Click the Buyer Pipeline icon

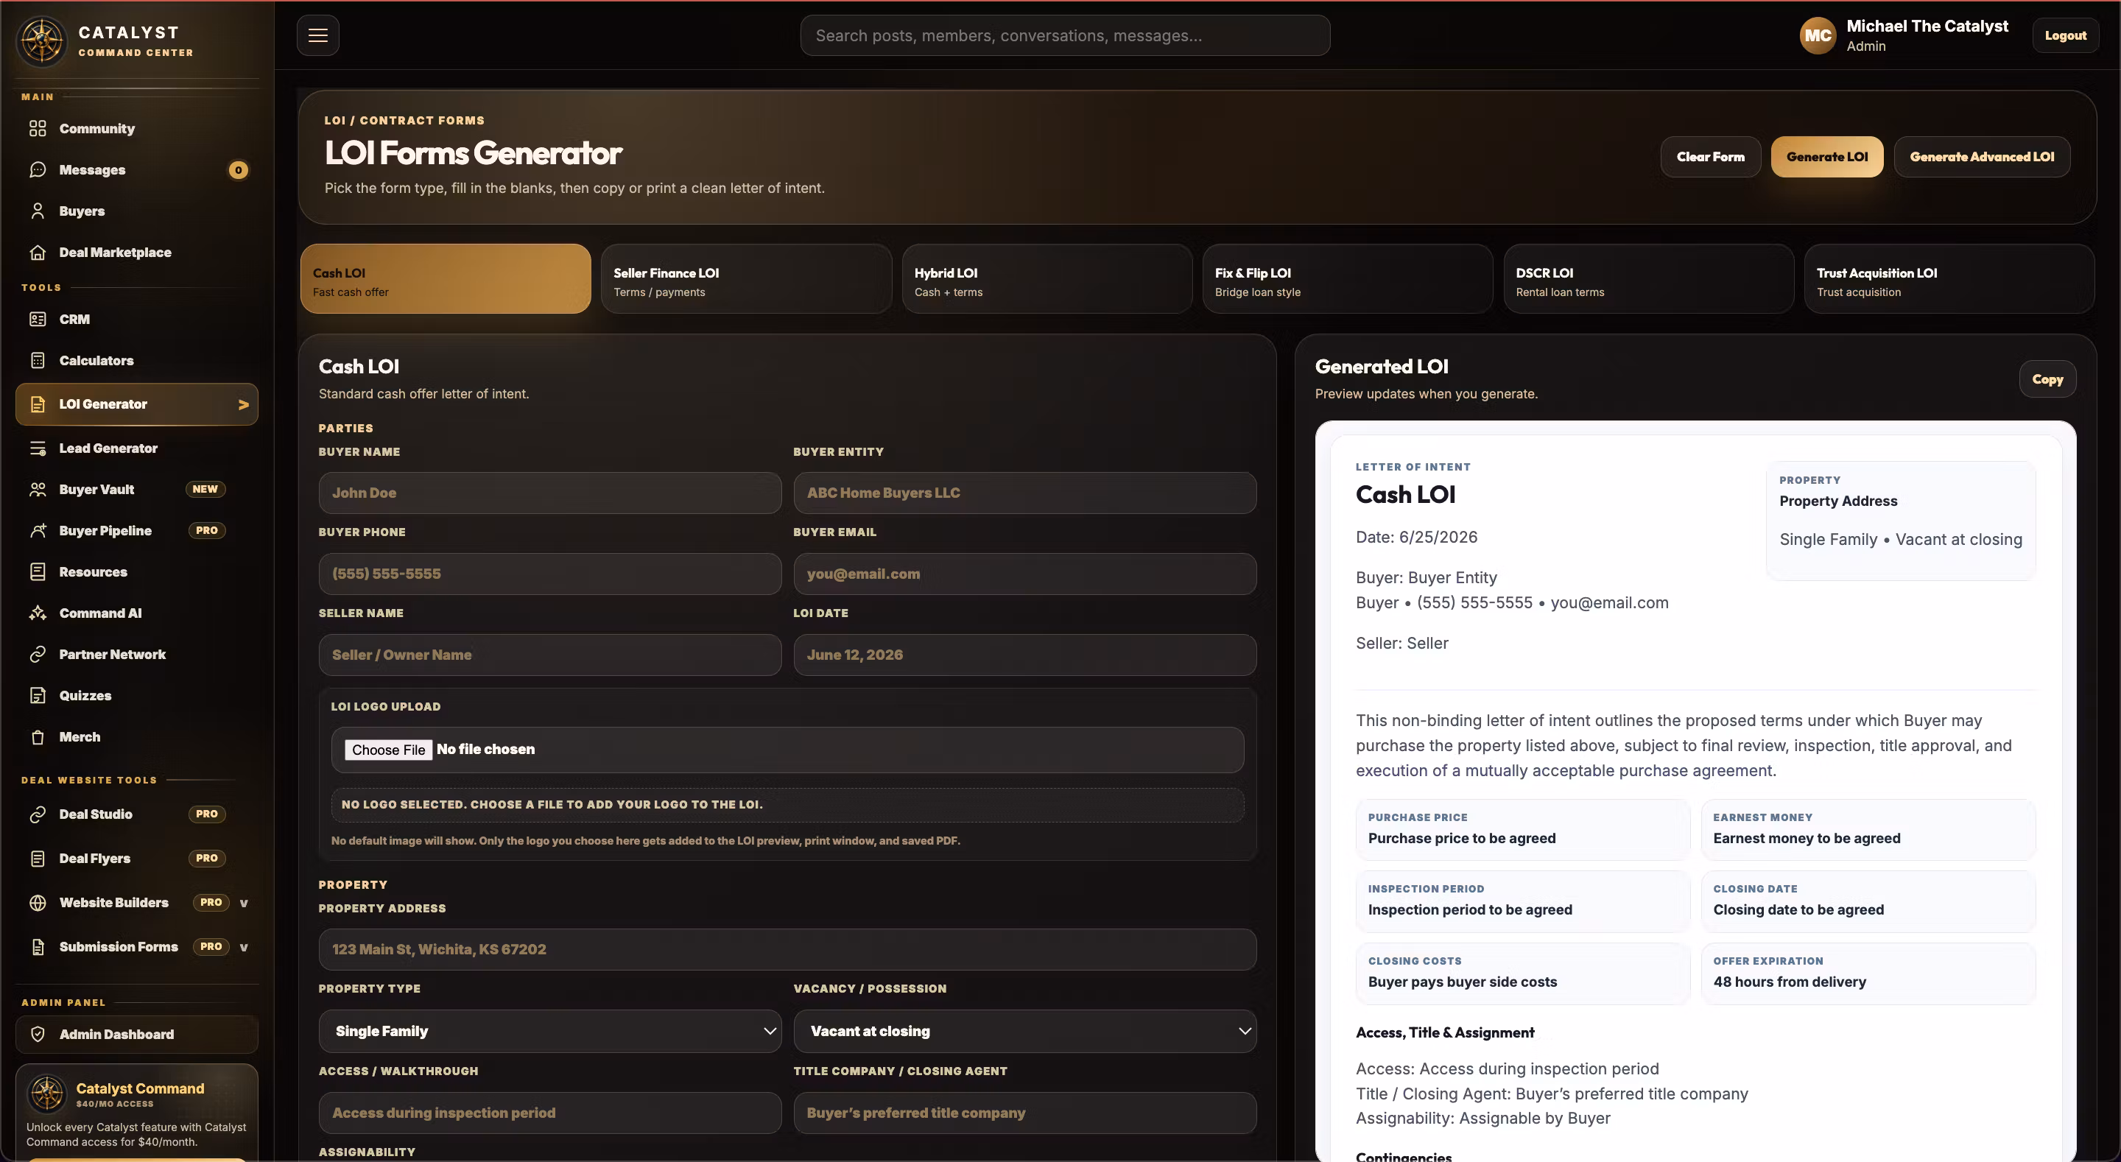pos(38,530)
